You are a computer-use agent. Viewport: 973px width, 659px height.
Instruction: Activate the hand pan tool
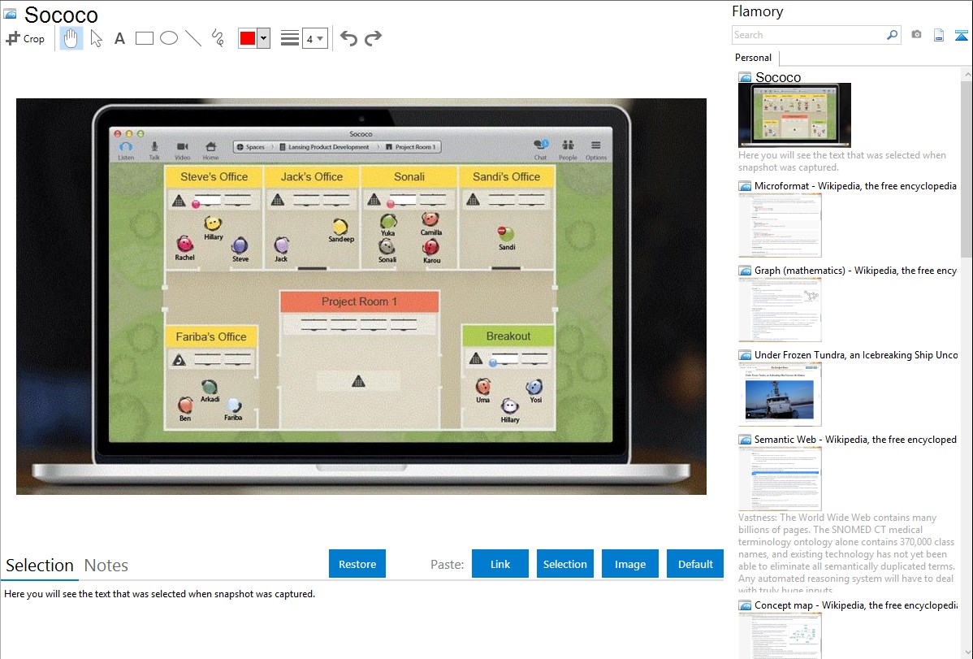tap(71, 38)
